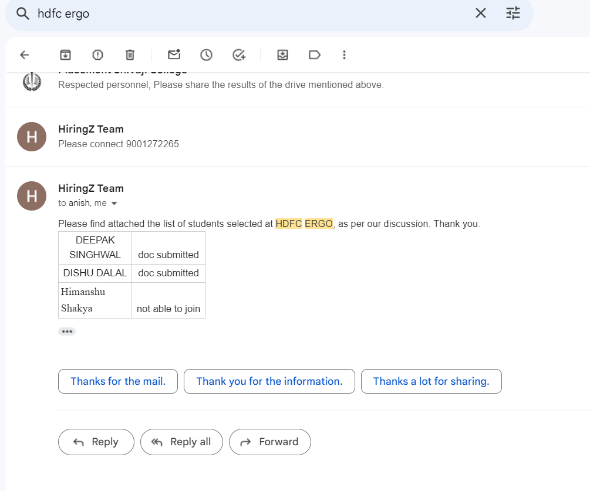Show trimmed content ellipsis button
Viewport: 590px width, 491px height.
(67, 331)
